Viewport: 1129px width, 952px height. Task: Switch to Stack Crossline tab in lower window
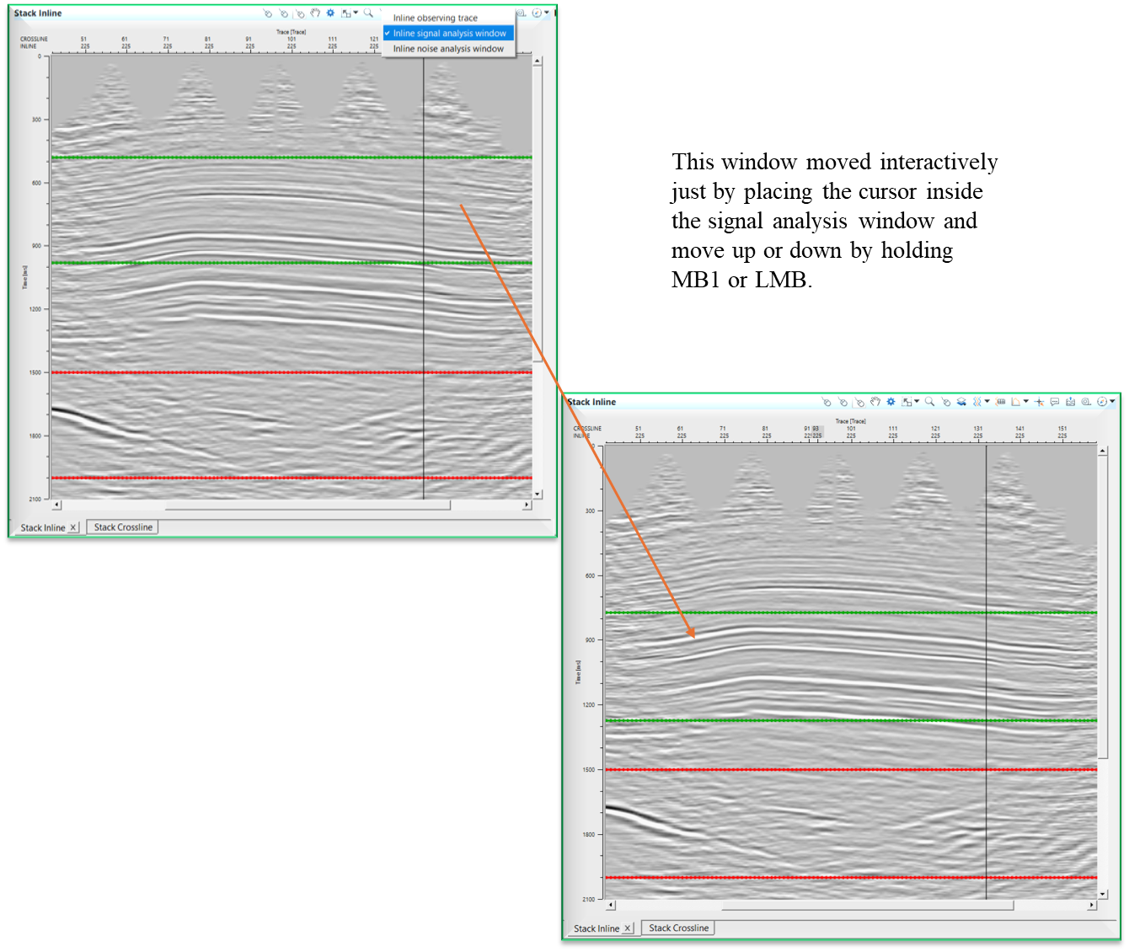point(678,928)
